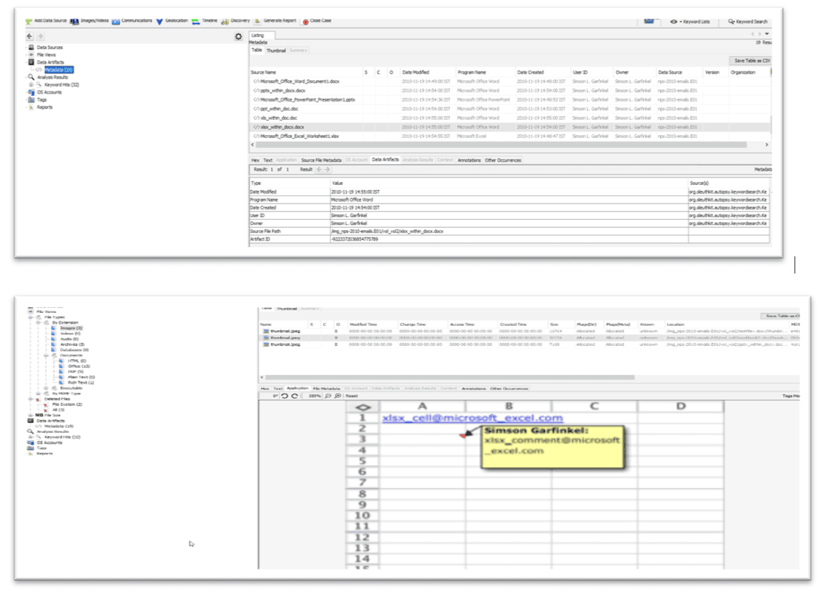Click the red Close Case icon
The width and height of the screenshot is (821, 592).
click(x=305, y=21)
